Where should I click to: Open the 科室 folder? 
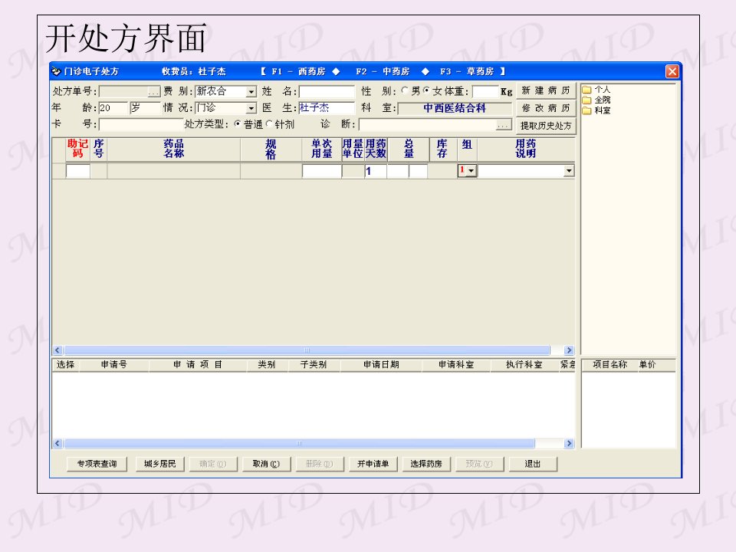point(596,110)
